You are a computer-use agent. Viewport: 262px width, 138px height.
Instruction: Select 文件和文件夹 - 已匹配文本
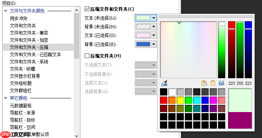(35, 54)
